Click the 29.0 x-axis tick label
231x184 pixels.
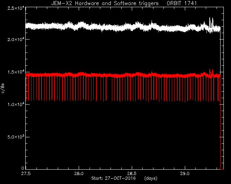185,174
